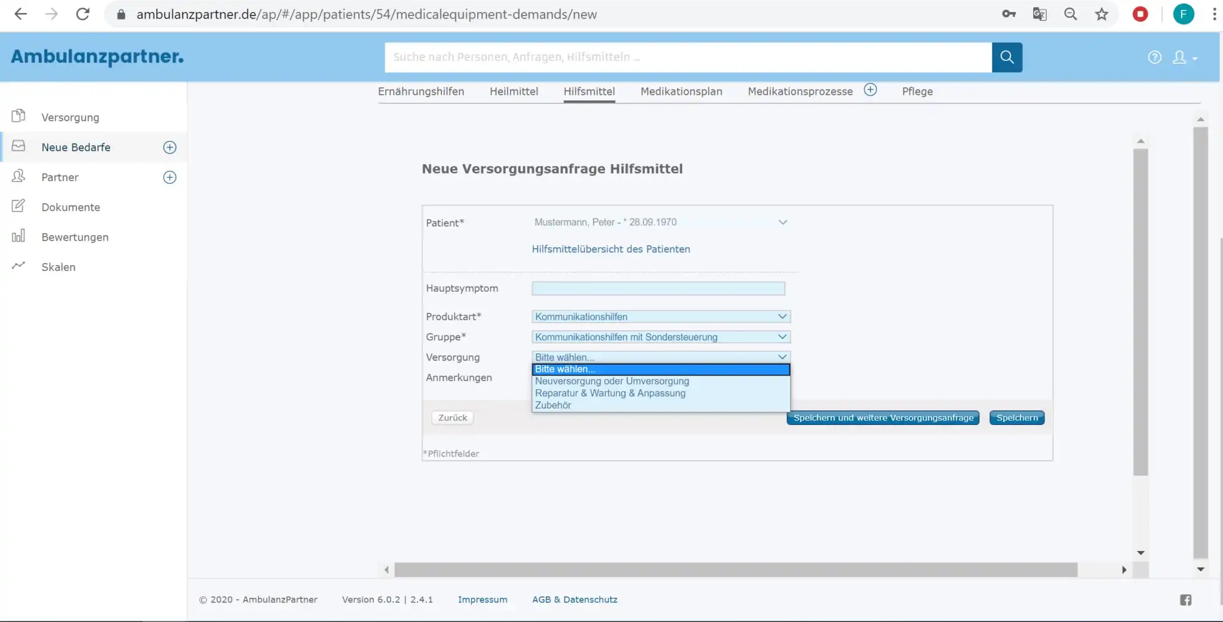
Task: Open Partner in sidebar
Action: click(x=60, y=177)
